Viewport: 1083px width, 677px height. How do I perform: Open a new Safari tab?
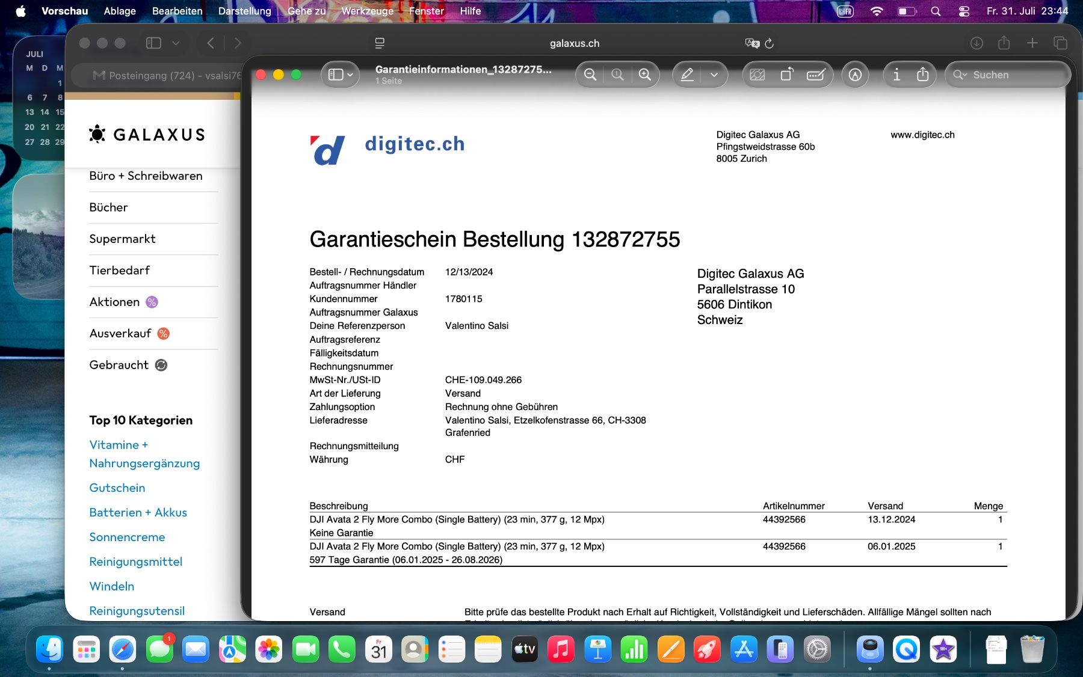click(x=1032, y=43)
